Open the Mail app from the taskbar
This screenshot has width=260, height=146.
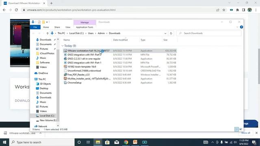[117, 142]
